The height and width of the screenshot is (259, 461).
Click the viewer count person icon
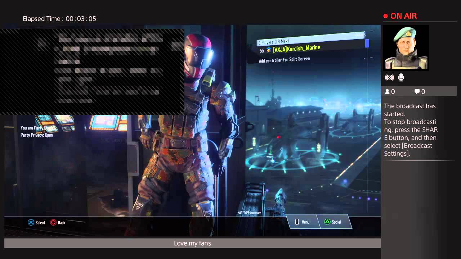[387, 92]
